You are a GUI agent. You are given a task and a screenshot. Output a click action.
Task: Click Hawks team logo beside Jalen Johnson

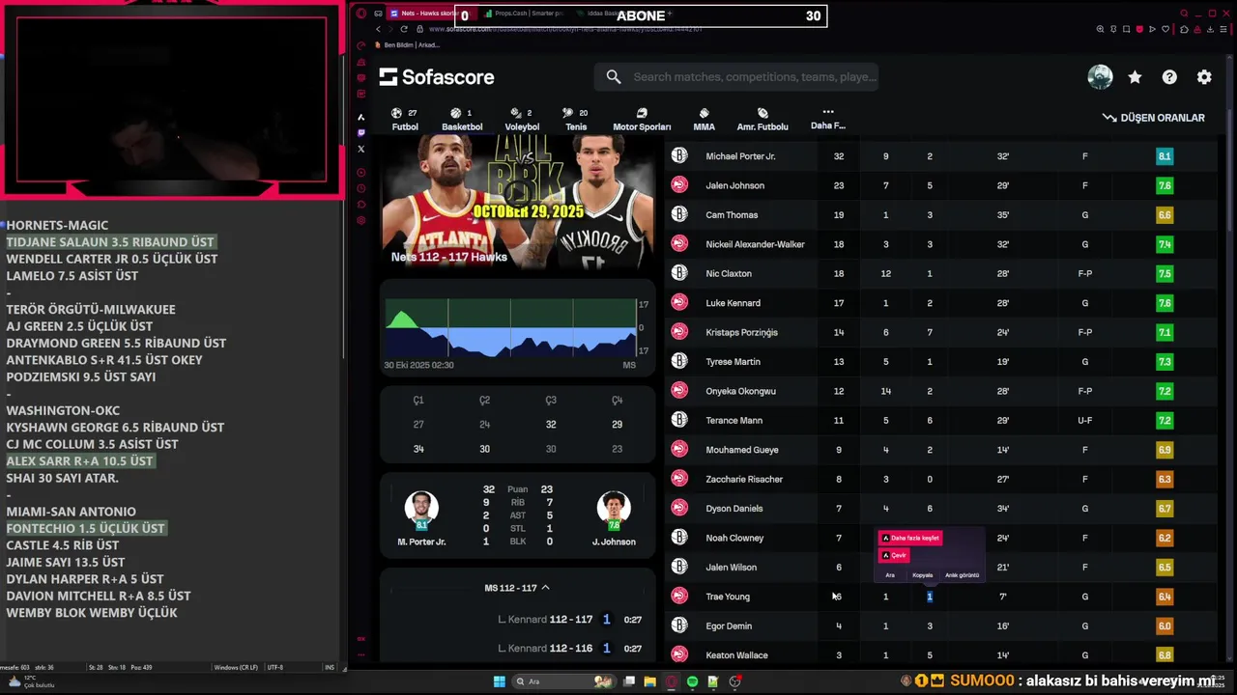click(x=679, y=185)
